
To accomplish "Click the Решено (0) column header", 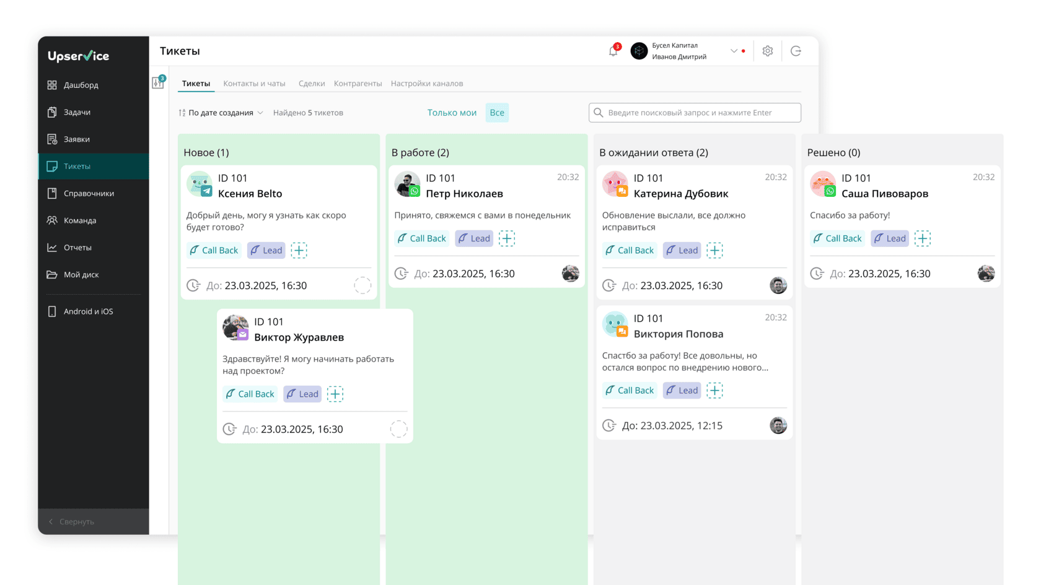I will pos(833,153).
